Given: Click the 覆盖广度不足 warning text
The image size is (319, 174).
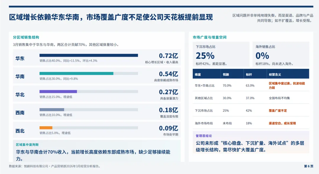Looking at the screenshot, I should point(277,110).
